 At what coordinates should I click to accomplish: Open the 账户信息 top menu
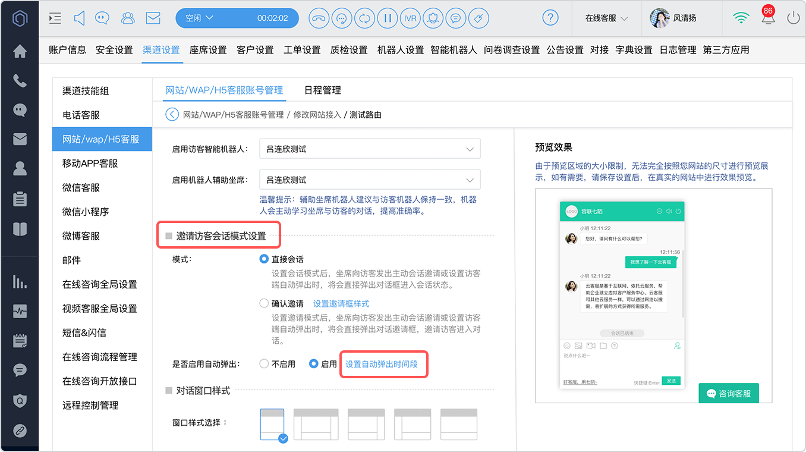tap(67, 50)
